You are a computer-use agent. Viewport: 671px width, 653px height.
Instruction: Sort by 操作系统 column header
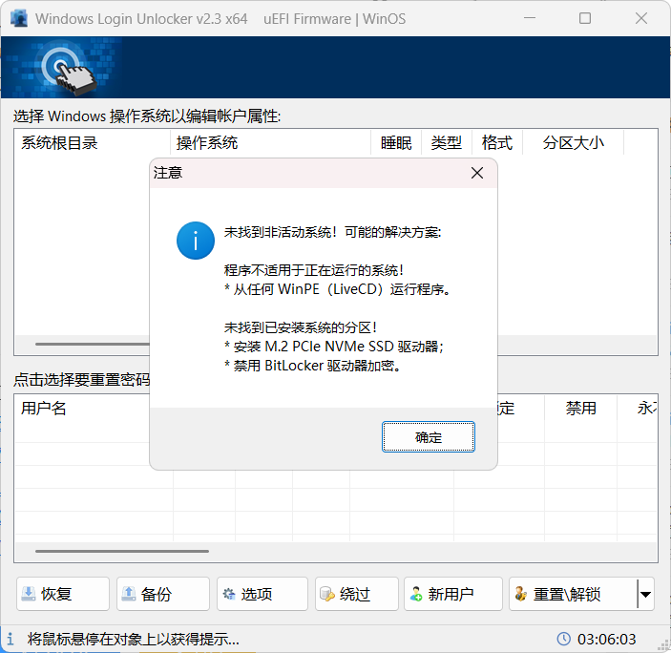tap(270, 142)
